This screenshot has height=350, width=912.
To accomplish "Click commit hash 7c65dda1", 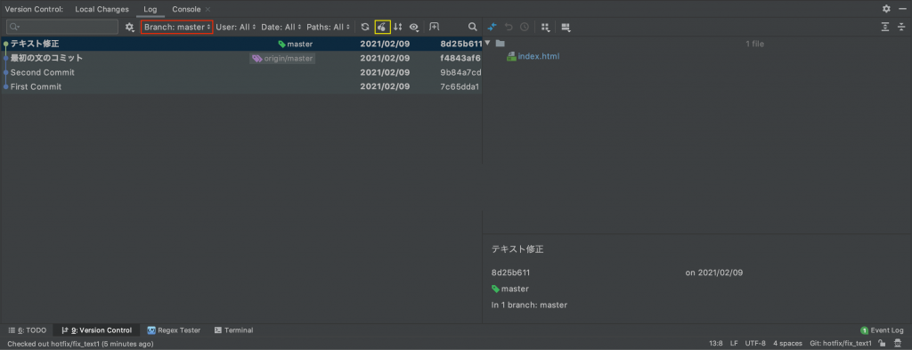I will coord(460,86).
